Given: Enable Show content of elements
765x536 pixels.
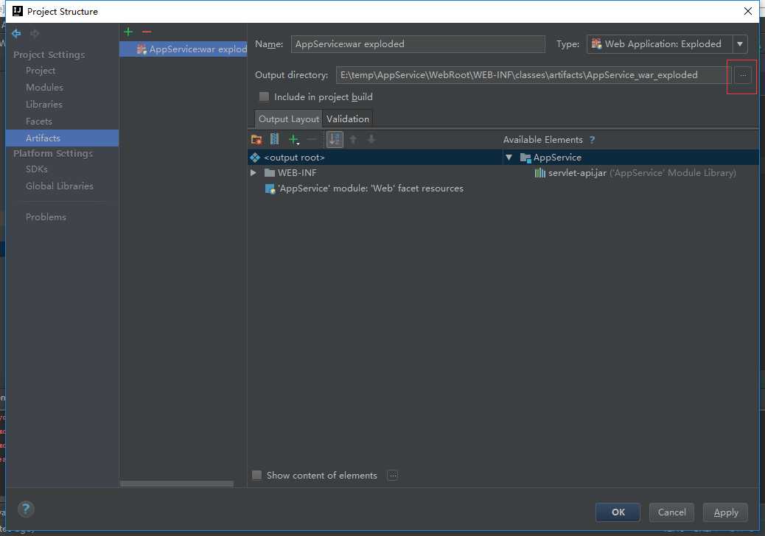Looking at the screenshot, I should click(x=256, y=475).
